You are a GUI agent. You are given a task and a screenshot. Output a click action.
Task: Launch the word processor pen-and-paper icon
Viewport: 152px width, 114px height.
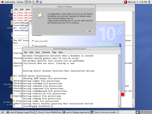tap(34, 2)
